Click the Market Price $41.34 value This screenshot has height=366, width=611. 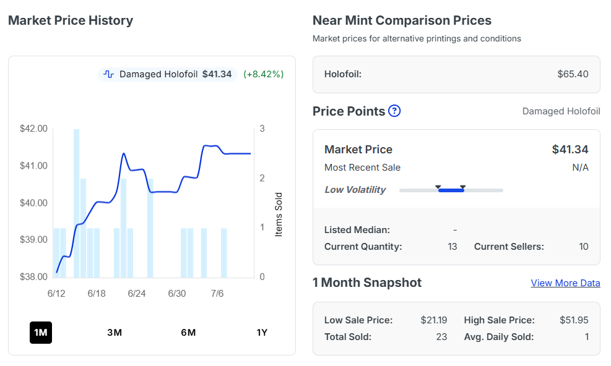570,150
